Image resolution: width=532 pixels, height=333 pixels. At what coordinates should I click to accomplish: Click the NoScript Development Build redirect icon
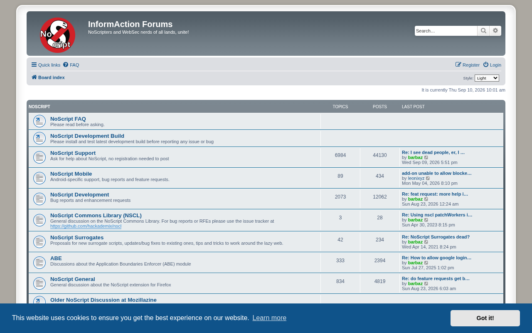(x=39, y=138)
